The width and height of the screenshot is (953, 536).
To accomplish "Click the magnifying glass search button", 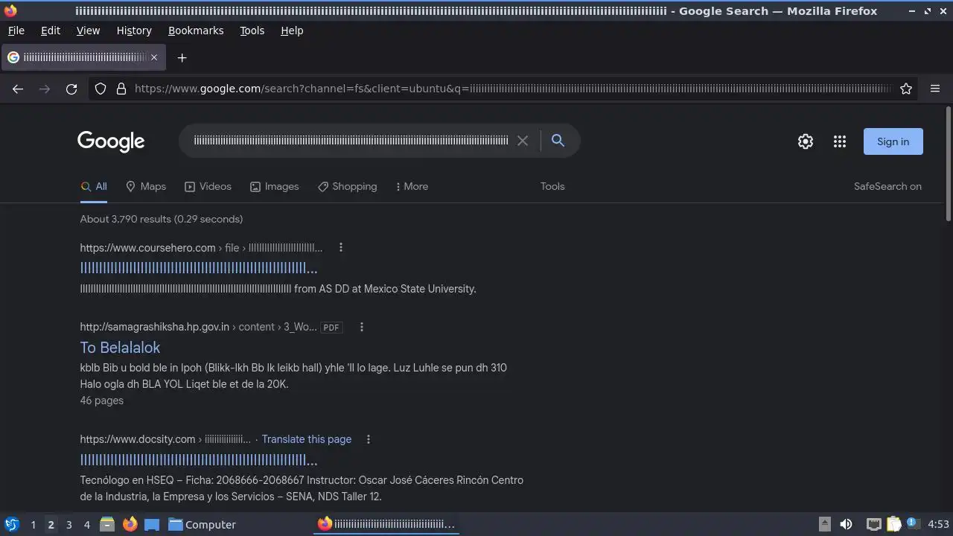I will click(x=558, y=141).
